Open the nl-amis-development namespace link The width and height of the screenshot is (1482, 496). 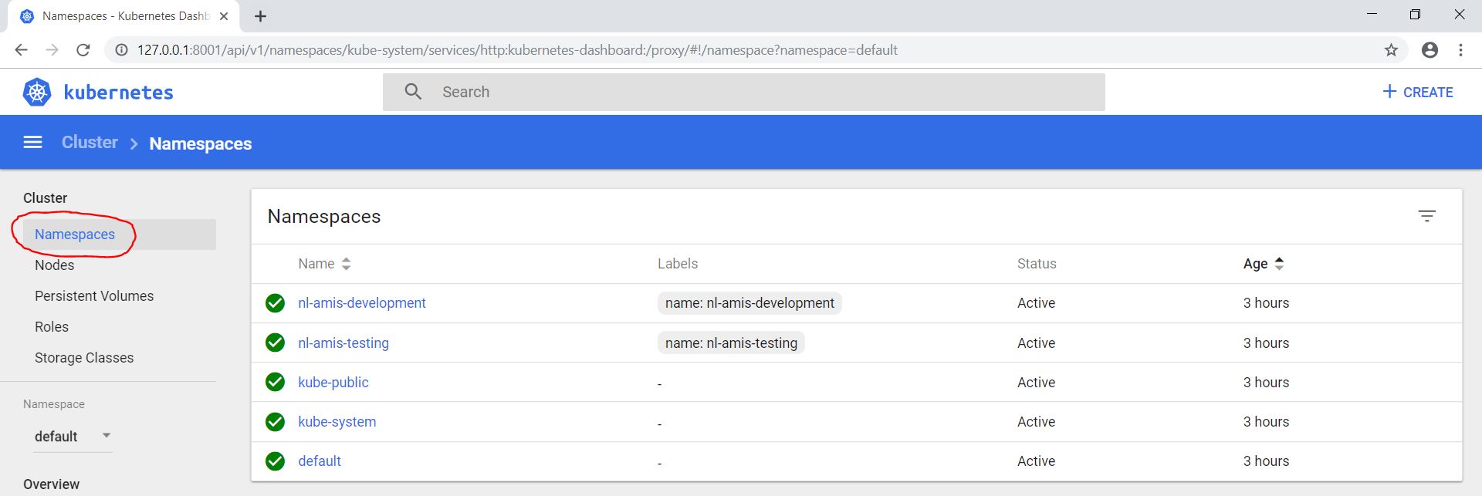361,303
